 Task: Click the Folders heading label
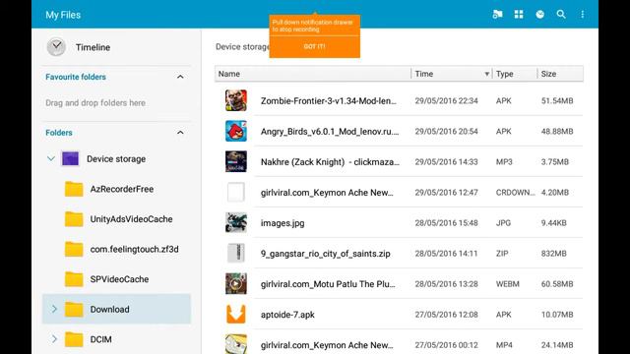pyautogui.click(x=59, y=133)
